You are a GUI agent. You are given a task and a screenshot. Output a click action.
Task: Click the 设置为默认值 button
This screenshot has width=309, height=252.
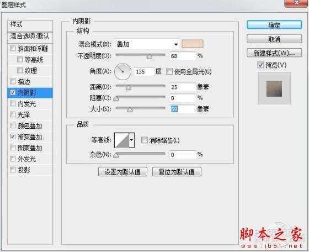122,172
